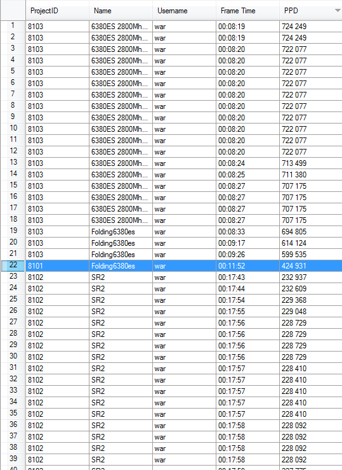Click the Username column header
342x470 pixels.
coord(184,11)
